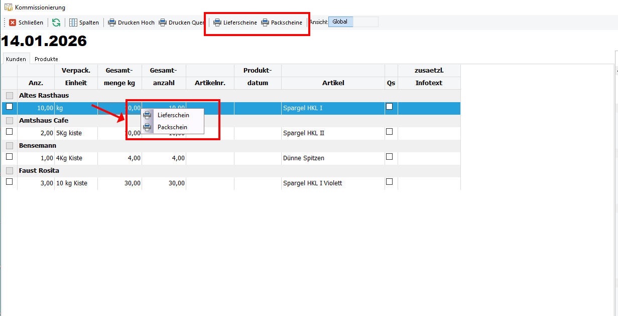Click the red Schließen close icon
This screenshot has width=618, height=316.
click(x=13, y=23)
